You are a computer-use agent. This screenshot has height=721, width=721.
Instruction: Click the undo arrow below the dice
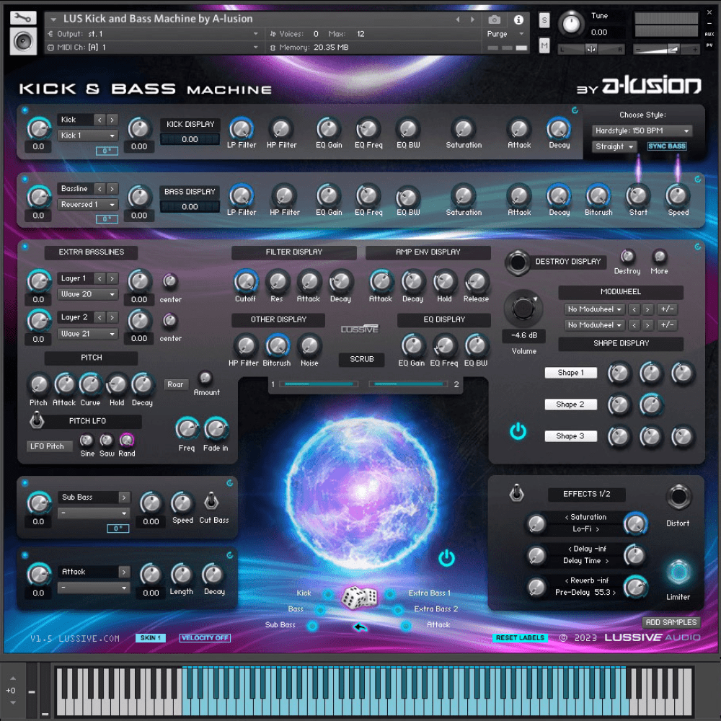pyautogui.click(x=360, y=627)
